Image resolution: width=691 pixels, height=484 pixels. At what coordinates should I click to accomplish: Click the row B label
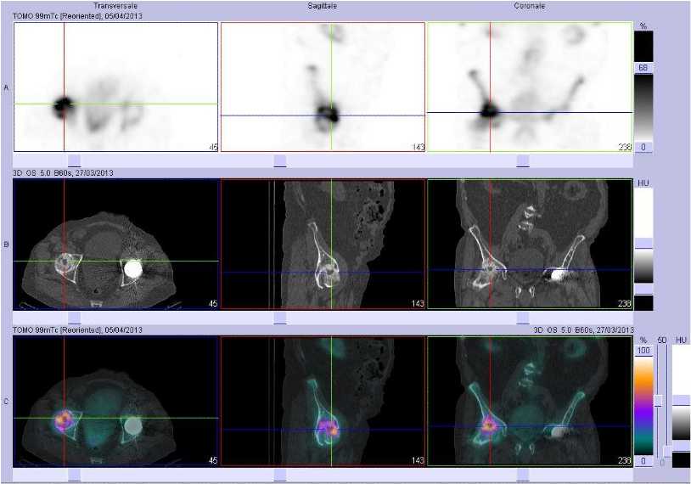click(6, 245)
